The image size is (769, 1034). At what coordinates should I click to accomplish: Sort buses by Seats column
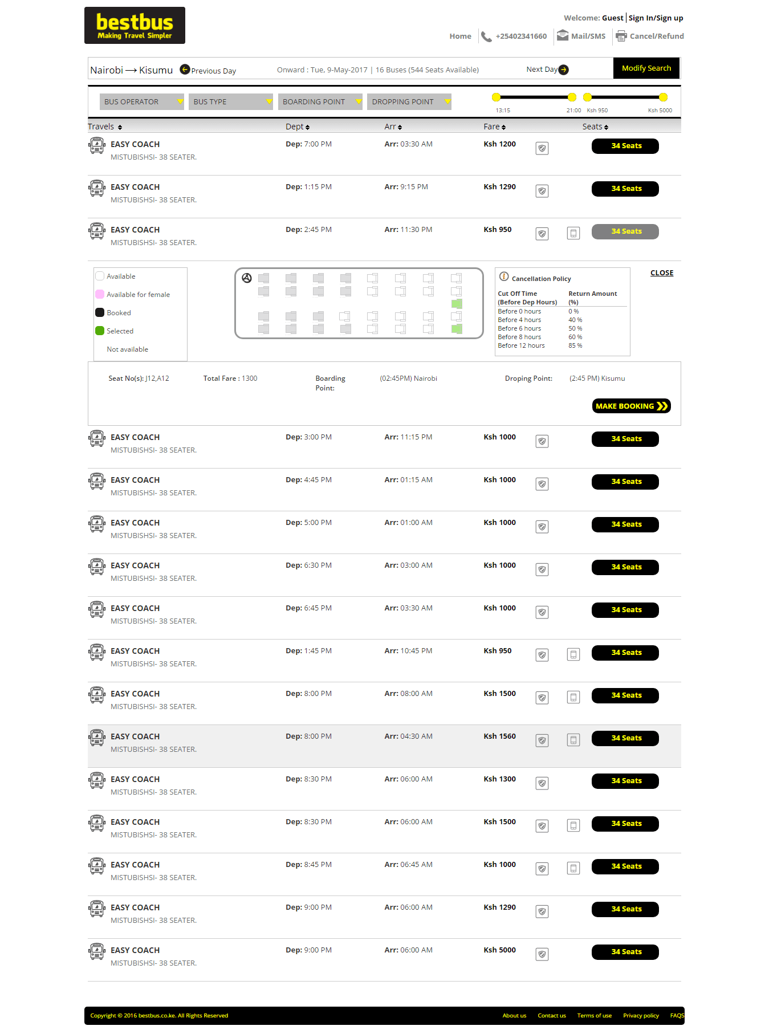pos(595,127)
